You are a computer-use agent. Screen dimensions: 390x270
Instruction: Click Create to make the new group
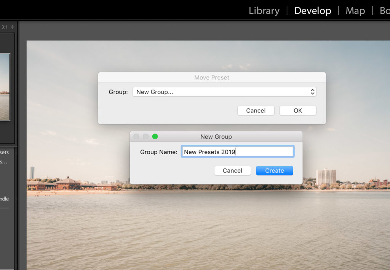[274, 171]
